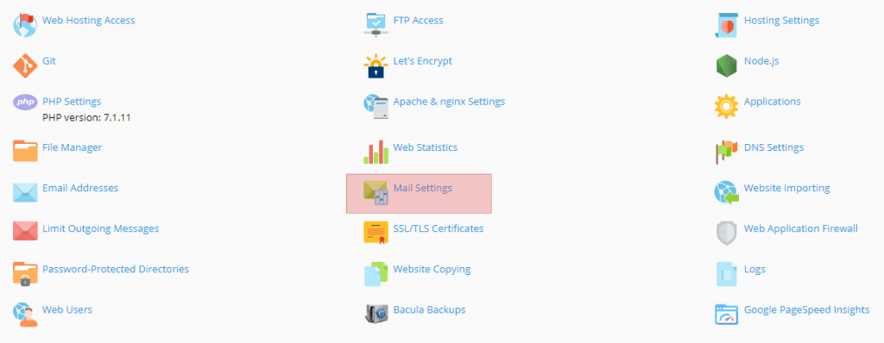Open the Apache & nginx Settings link
884x343 pixels.
point(449,102)
